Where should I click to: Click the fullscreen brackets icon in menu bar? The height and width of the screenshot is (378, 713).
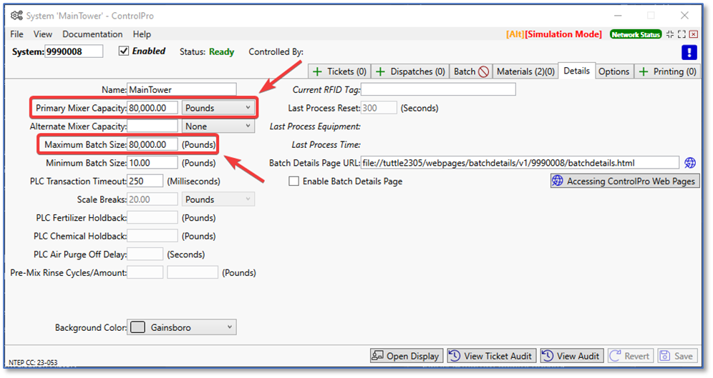point(682,34)
